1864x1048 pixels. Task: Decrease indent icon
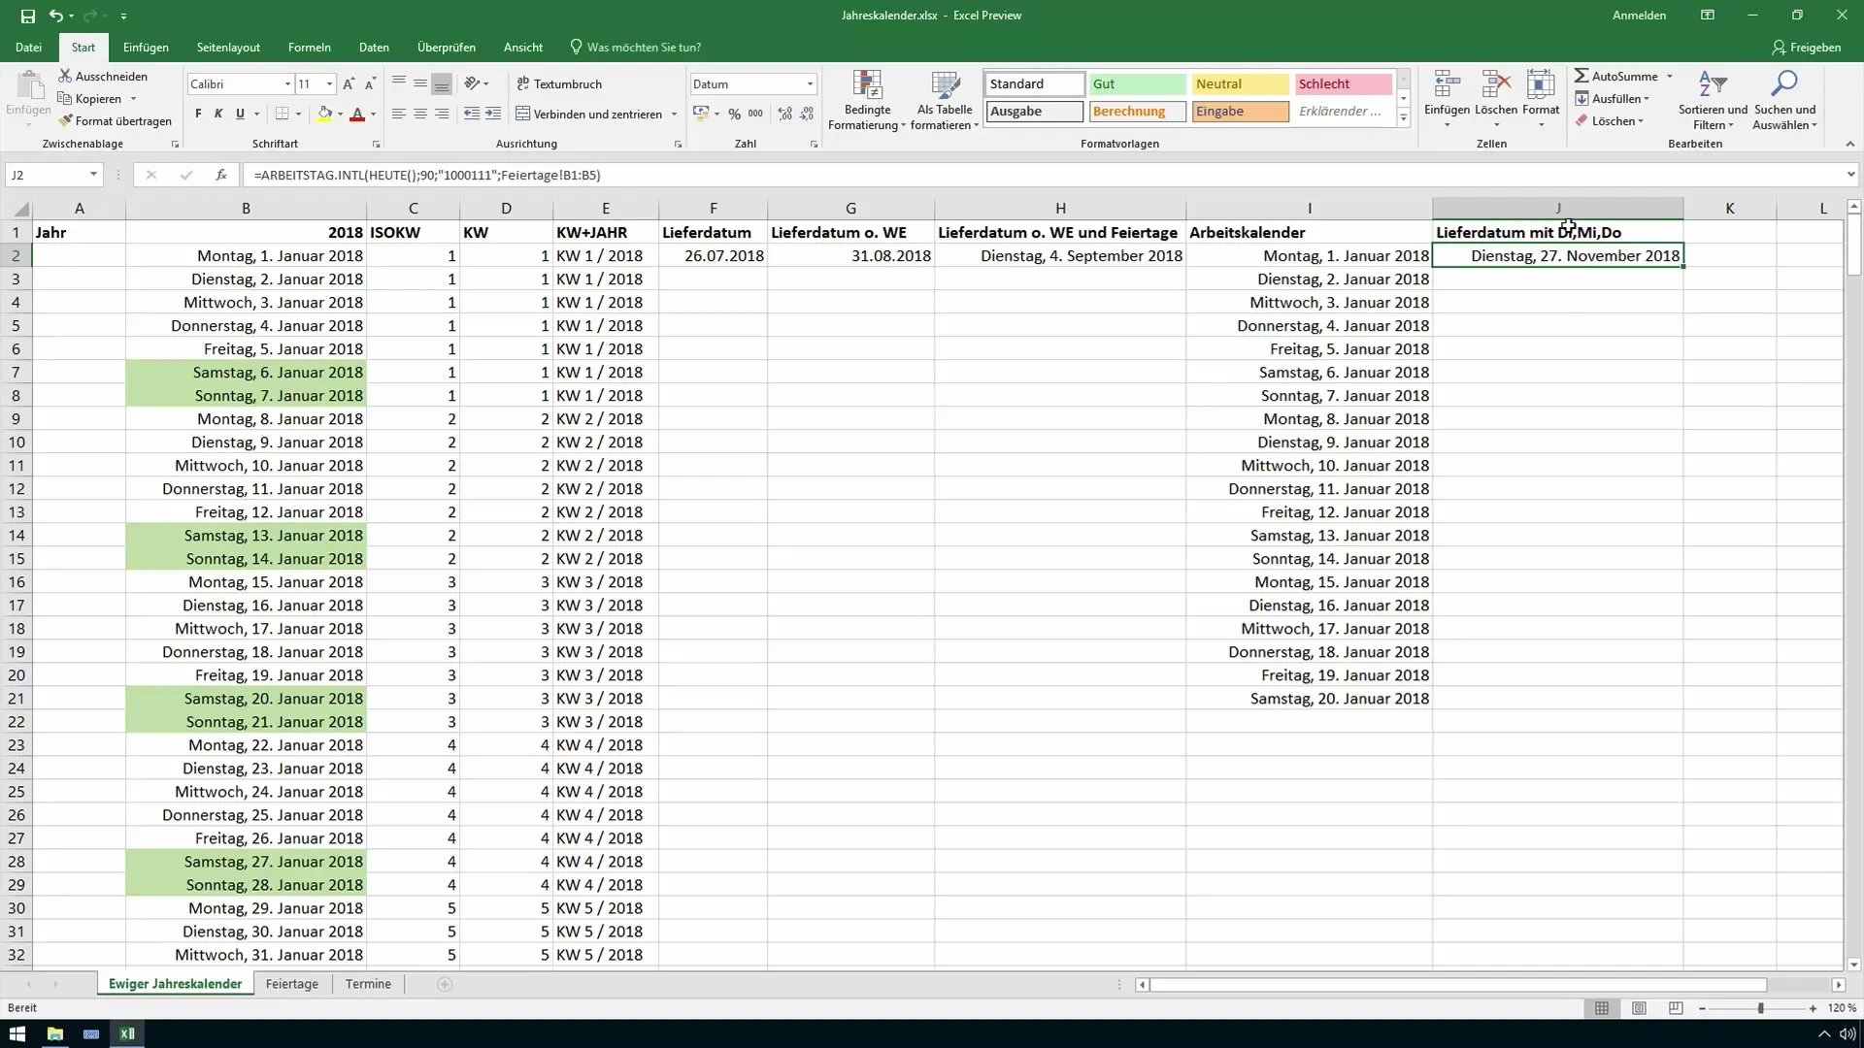[472, 114]
